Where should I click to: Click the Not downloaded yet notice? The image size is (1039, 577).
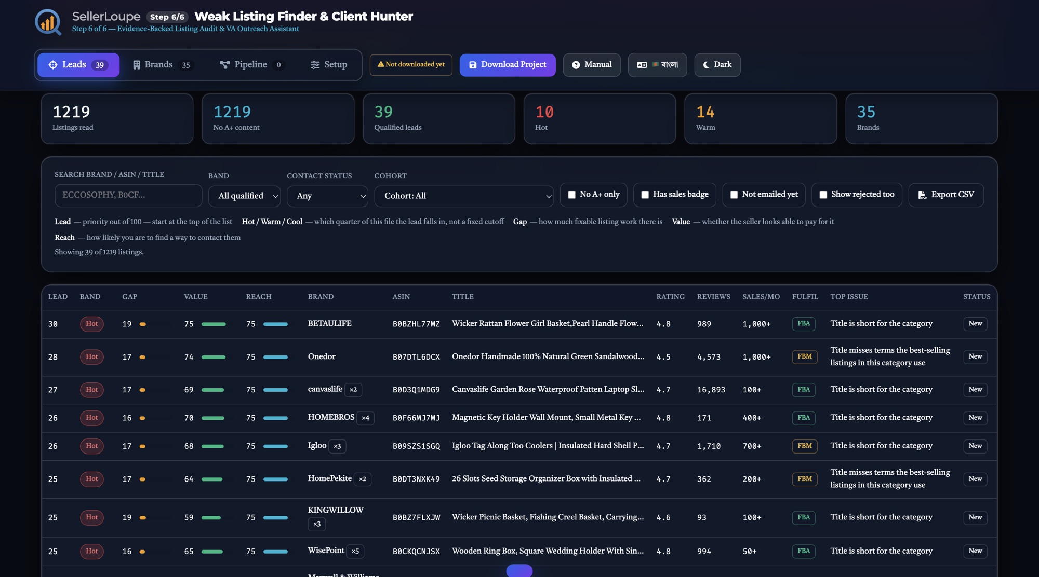pyautogui.click(x=411, y=65)
